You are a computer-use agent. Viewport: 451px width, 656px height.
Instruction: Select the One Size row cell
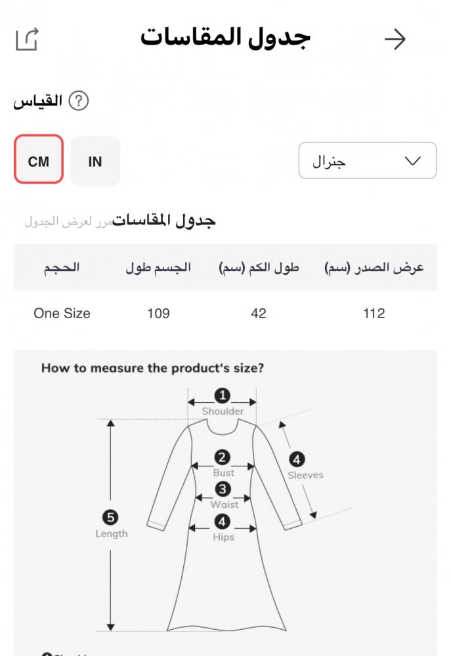click(x=62, y=313)
